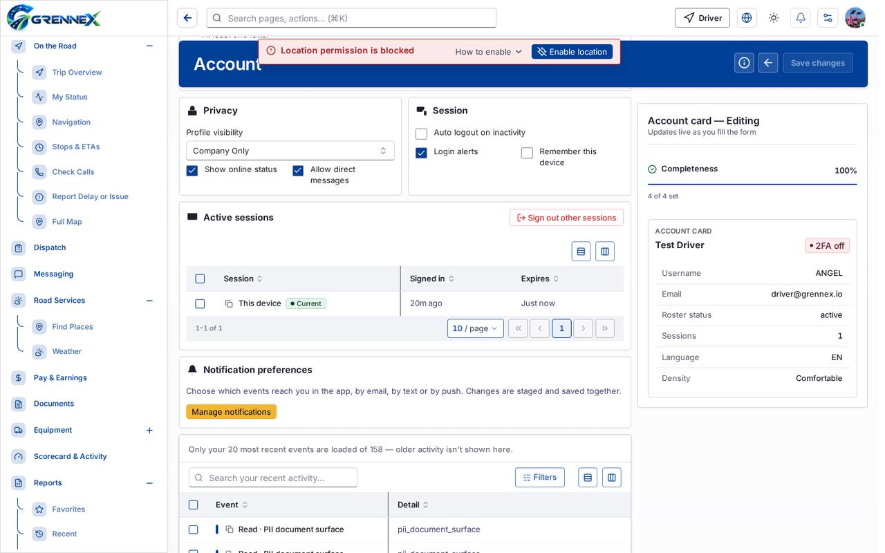This screenshot has height=553, width=885.
Task: Click the copy icon beside This device
Action: pyautogui.click(x=229, y=303)
